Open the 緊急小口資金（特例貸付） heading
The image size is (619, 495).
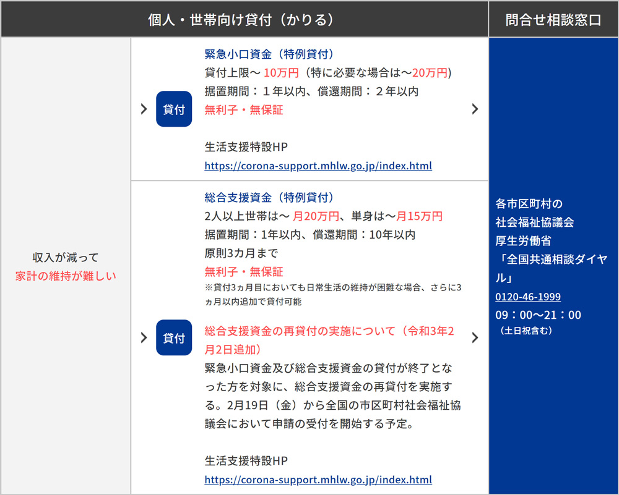[x=269, y=54]
